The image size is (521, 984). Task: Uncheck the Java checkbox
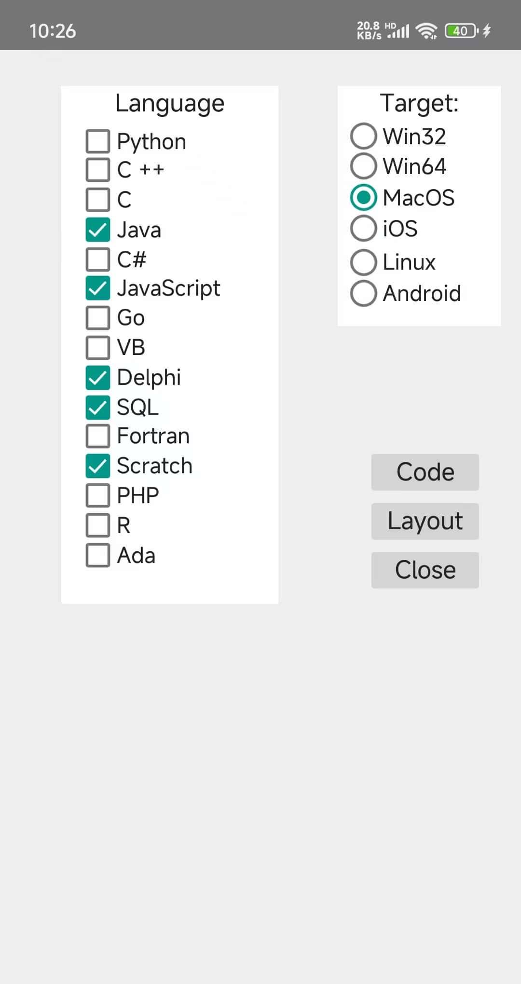[x=98, y=230]
